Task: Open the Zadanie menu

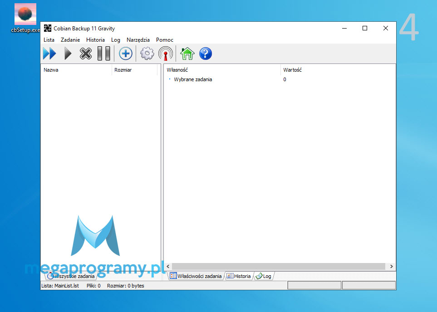Action: [x=70, y=40]
